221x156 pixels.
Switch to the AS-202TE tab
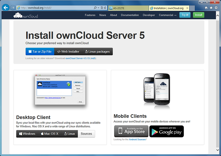(128, 8)
